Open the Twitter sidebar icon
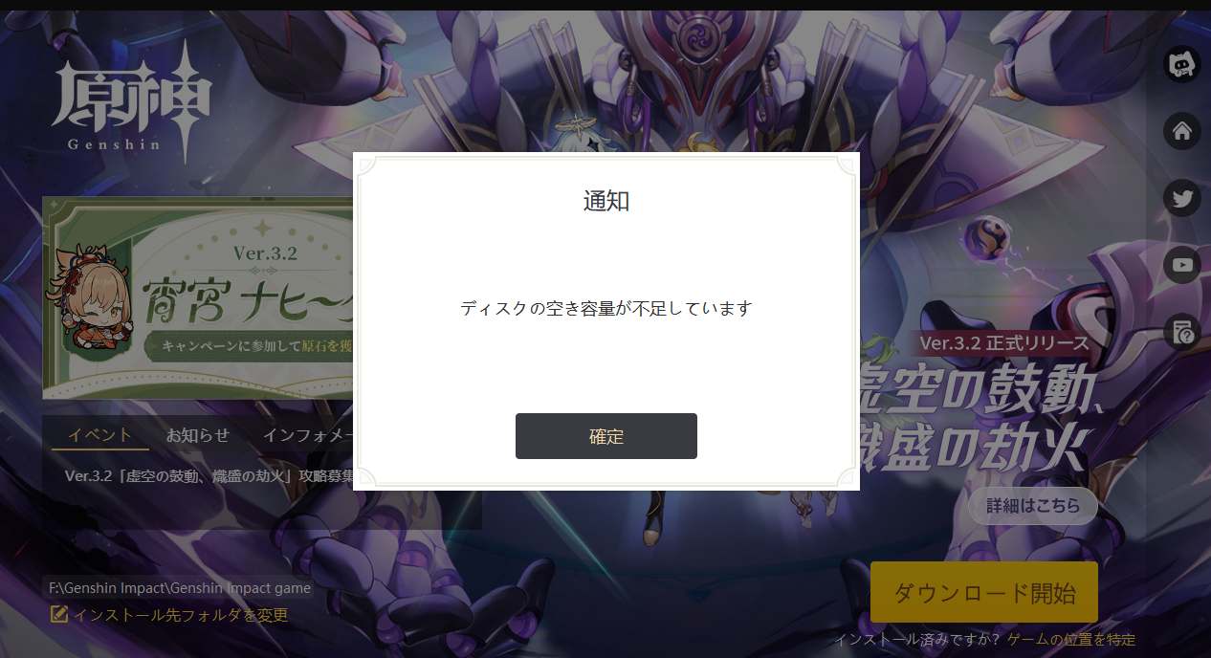This screenshot has height=658, width=1211. click(x=1182, y=198)
